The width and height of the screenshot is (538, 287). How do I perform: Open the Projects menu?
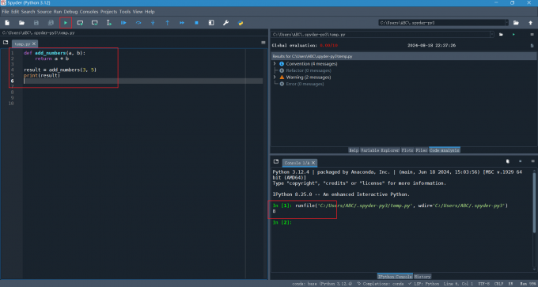(x=108, y=12)
